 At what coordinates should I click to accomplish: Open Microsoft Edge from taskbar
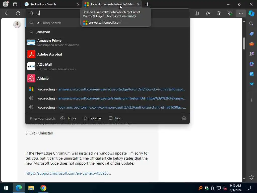coord(19,188)
